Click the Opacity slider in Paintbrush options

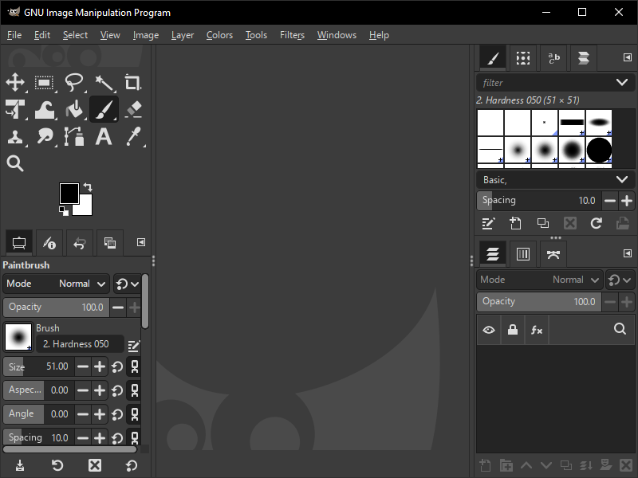click(56, 307)
